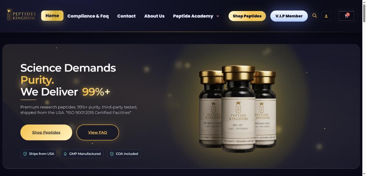Click the Peptides Kingdom logo
The image size is (366, 176).
(21, 14)
